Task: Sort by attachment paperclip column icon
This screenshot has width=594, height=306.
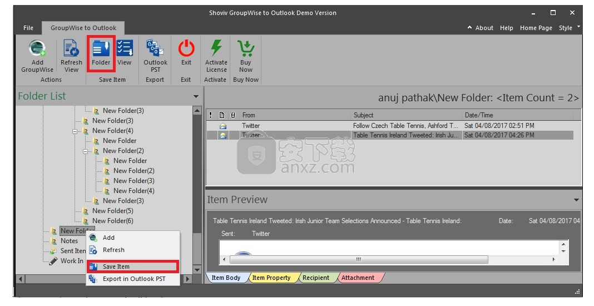Action: pyautogui.click(x=233, y=115)
